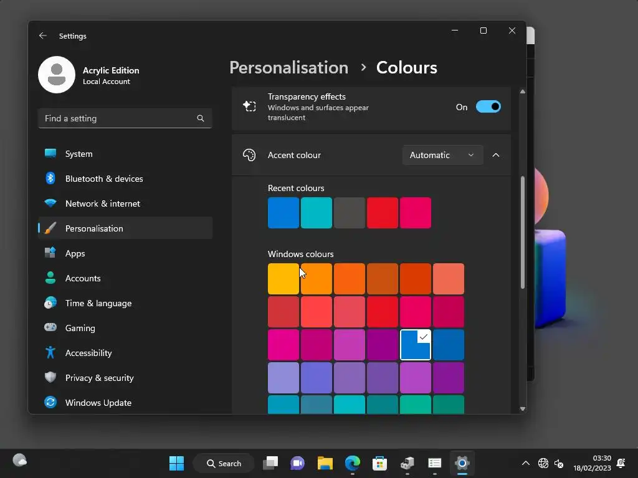Open weather widgets icon on taskbar
This screenshot has width=638, height=478.
(19, 460)
